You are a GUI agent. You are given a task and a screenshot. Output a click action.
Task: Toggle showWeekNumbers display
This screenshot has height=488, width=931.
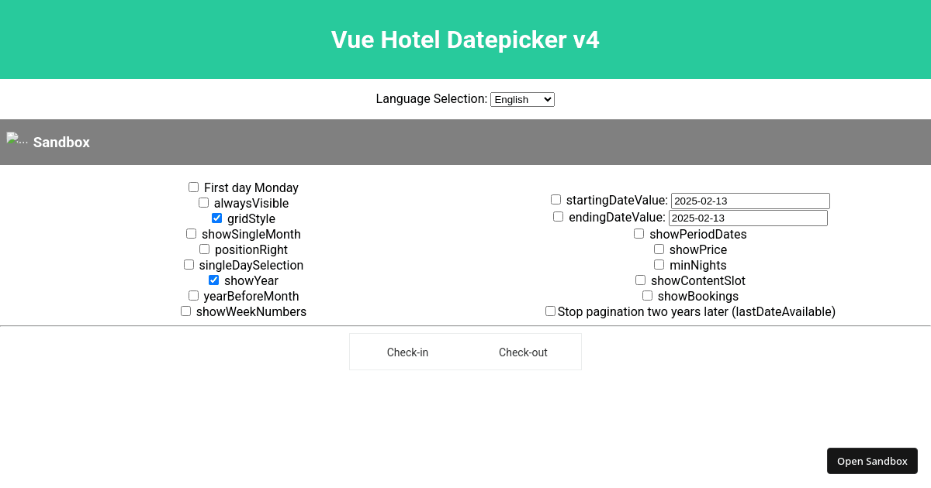(185, 311)
